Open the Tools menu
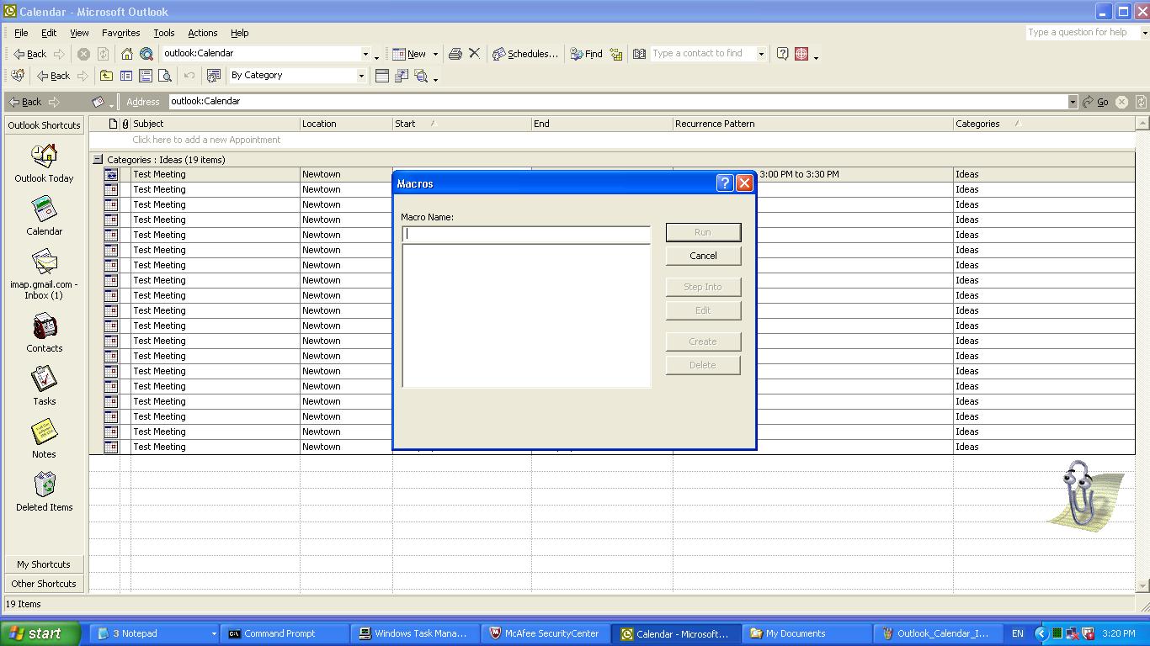 (163, 33)
